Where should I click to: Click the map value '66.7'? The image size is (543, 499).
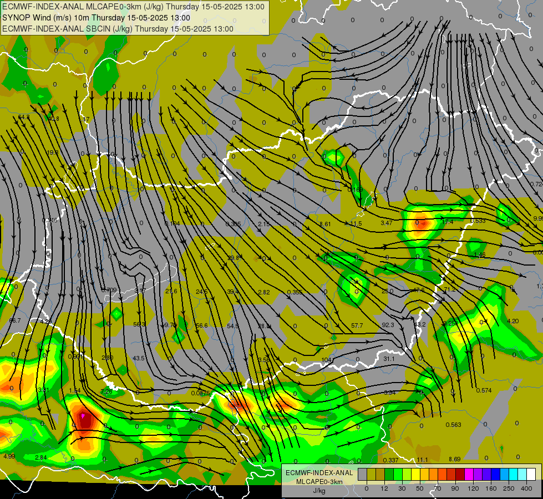point(15,320)
